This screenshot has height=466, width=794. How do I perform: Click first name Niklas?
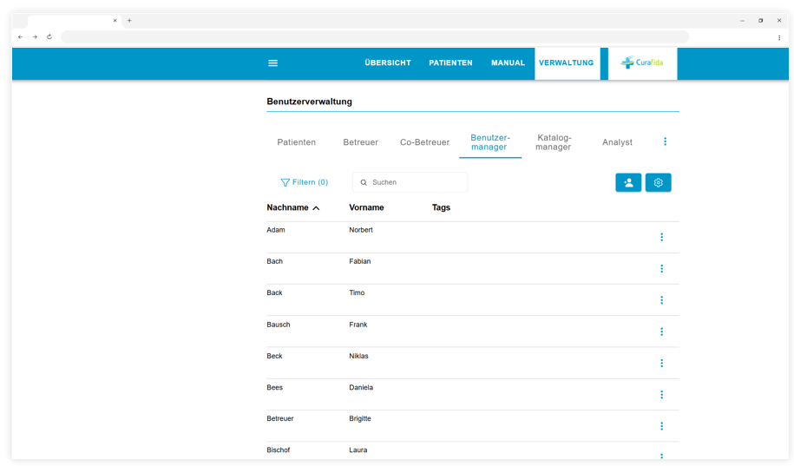pos(358,356)
